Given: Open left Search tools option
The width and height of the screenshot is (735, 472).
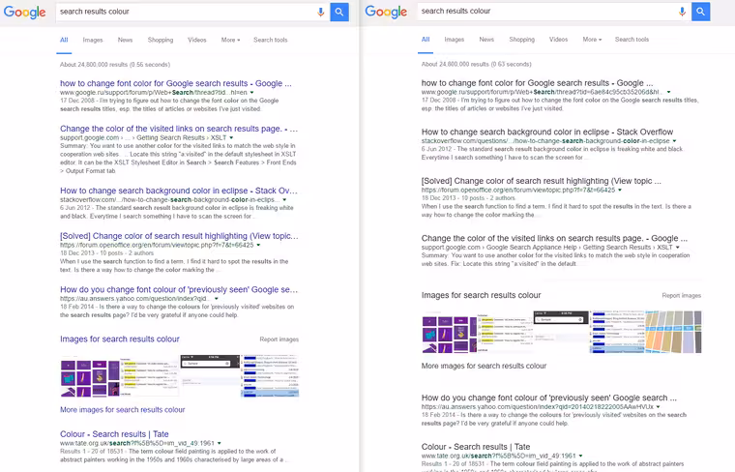Looking at the screenshot, I should [x=271, y=40].
